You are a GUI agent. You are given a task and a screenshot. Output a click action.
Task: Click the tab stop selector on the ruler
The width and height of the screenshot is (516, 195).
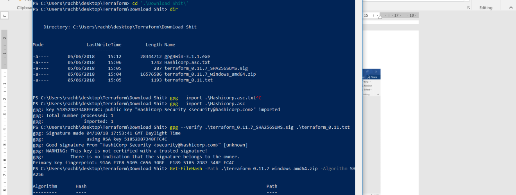4,16
